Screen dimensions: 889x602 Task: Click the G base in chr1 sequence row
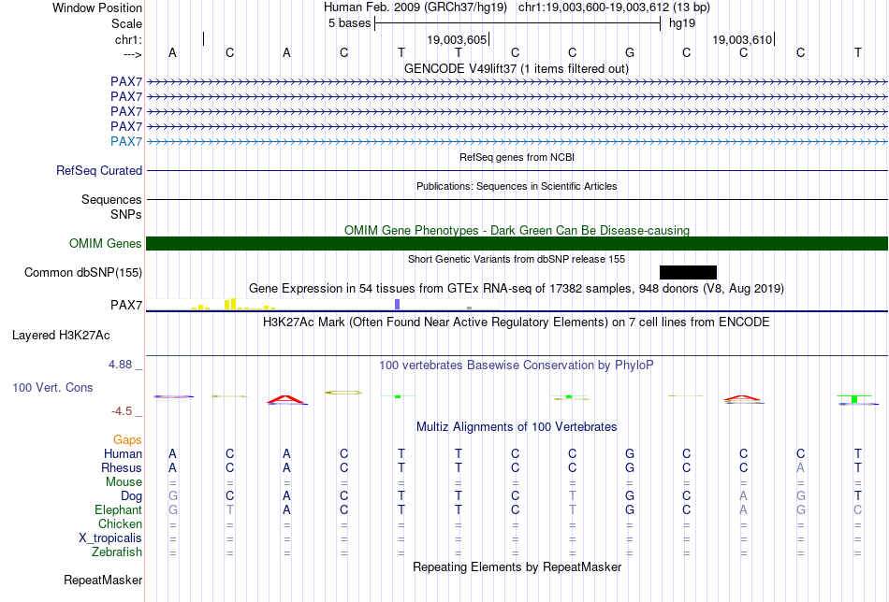630,52
